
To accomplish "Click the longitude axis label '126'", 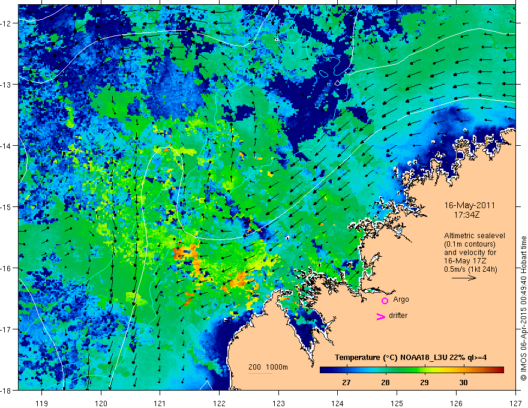I will (456, 403).
